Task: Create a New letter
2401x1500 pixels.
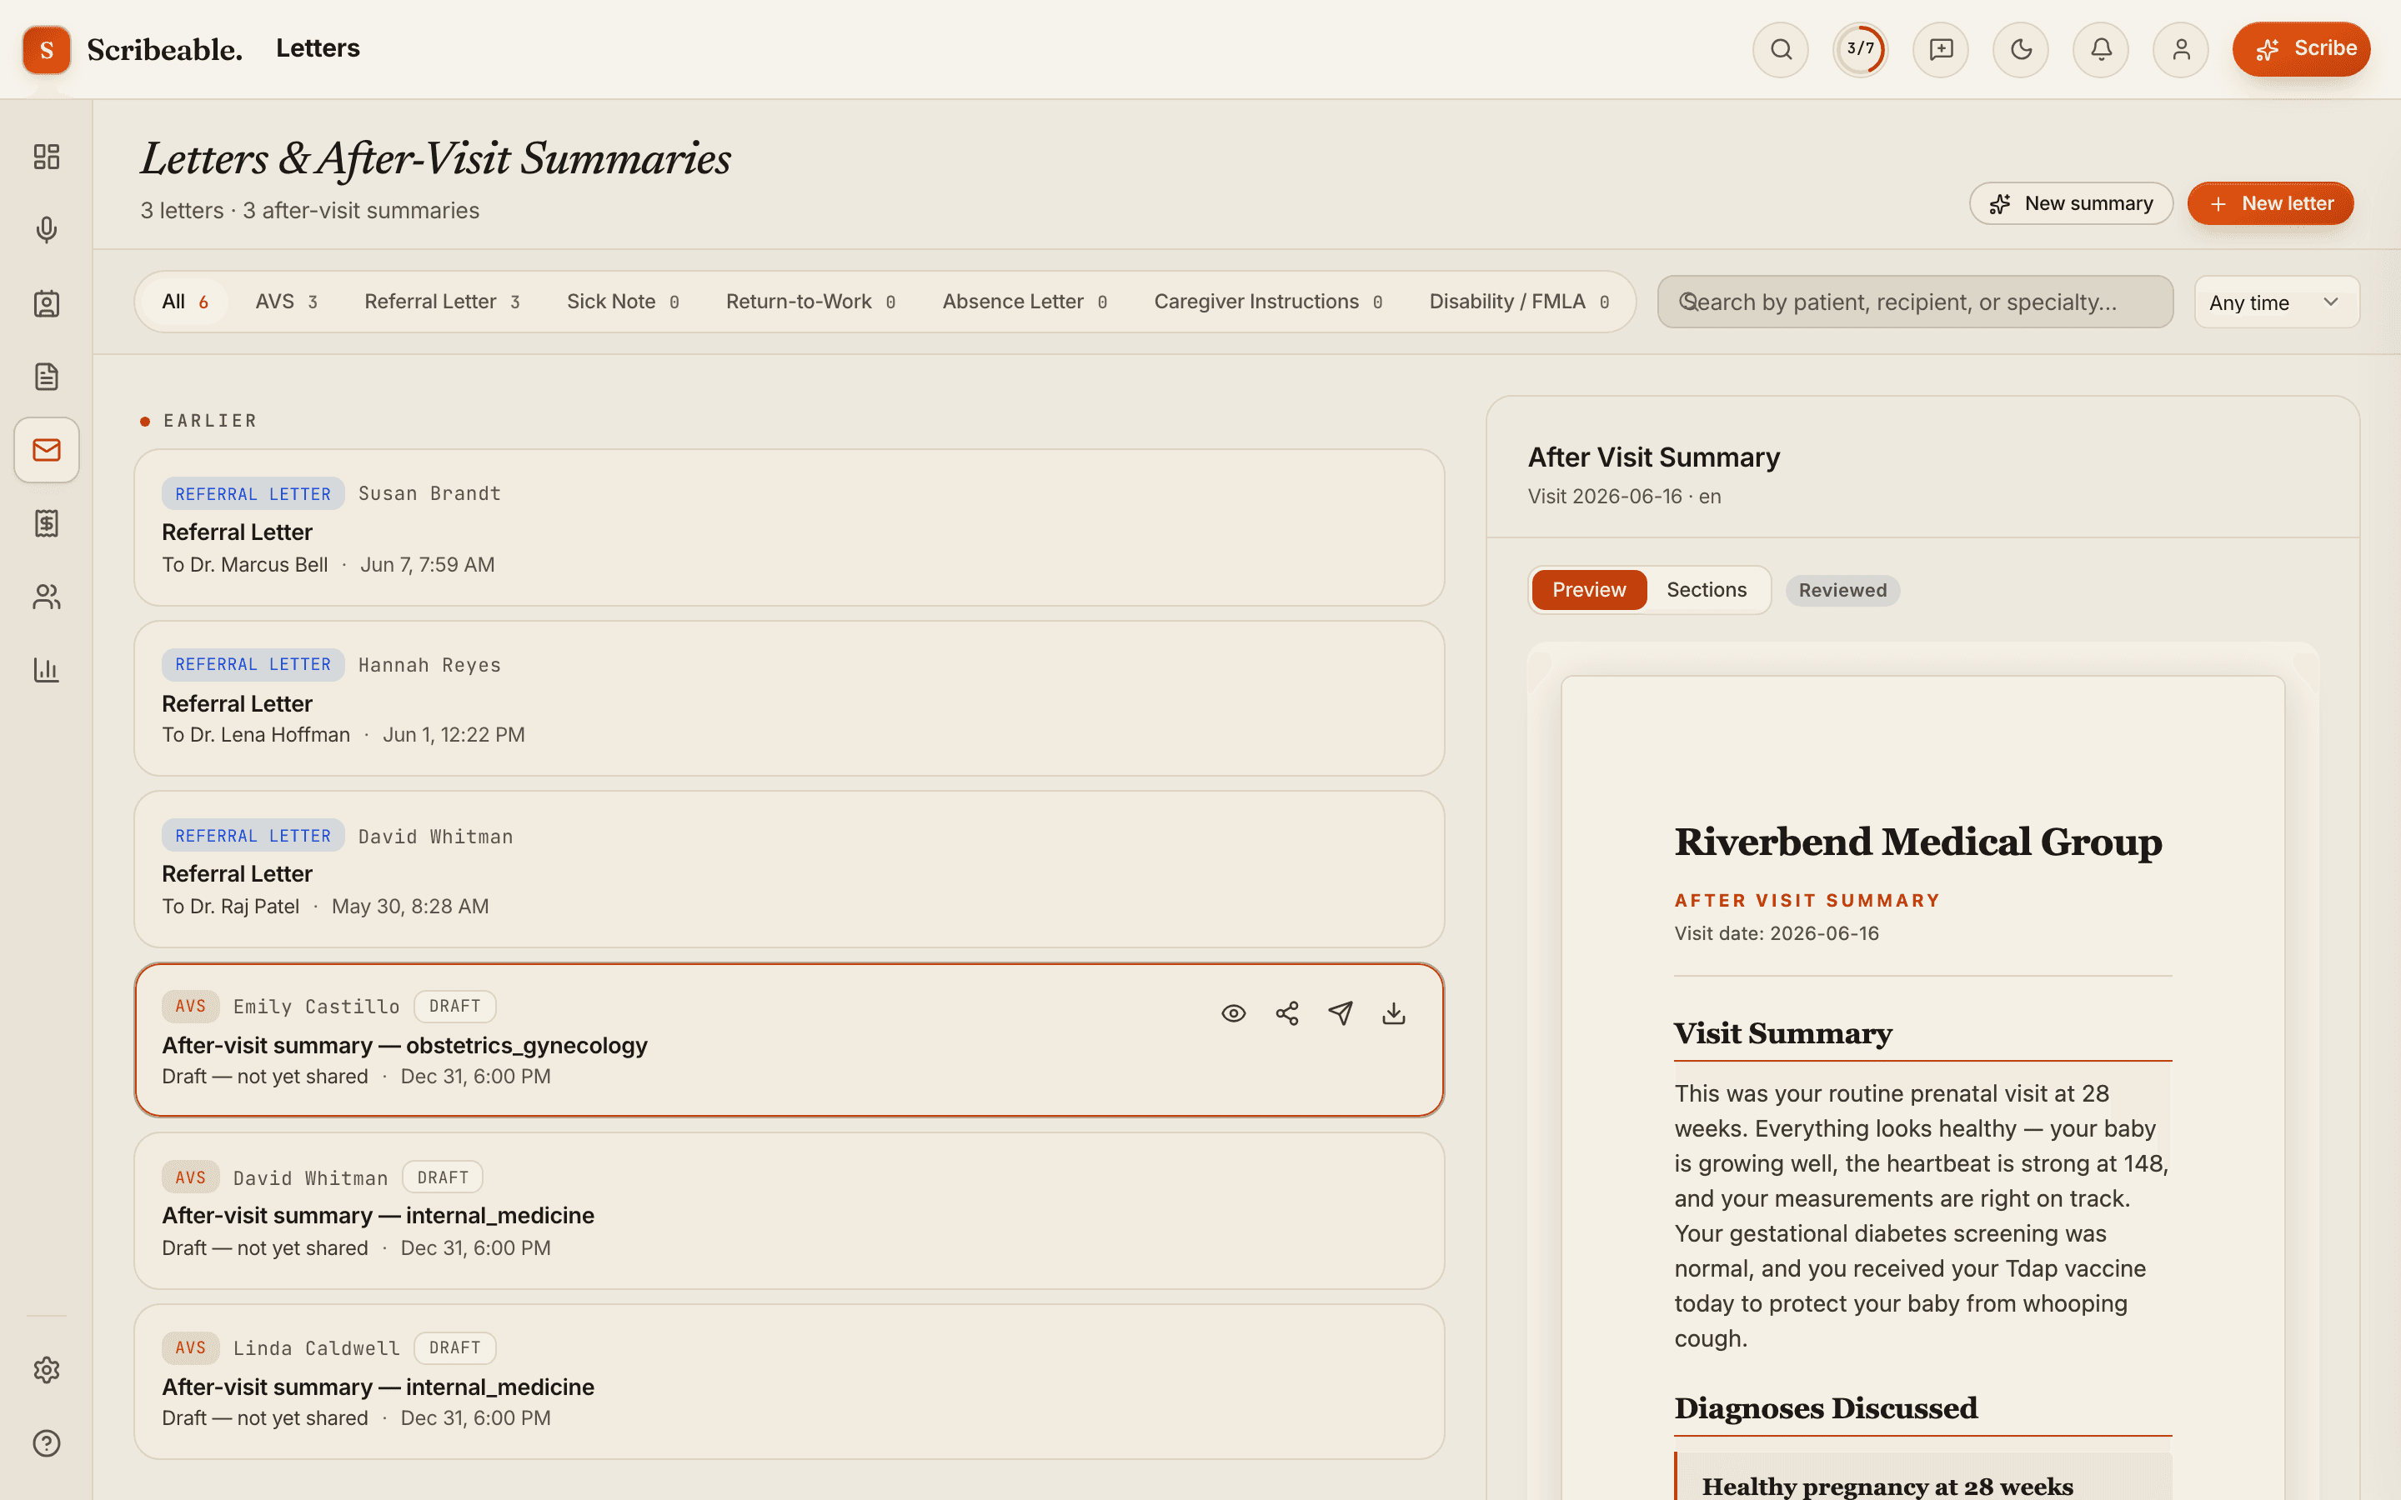Action: 2270,203
